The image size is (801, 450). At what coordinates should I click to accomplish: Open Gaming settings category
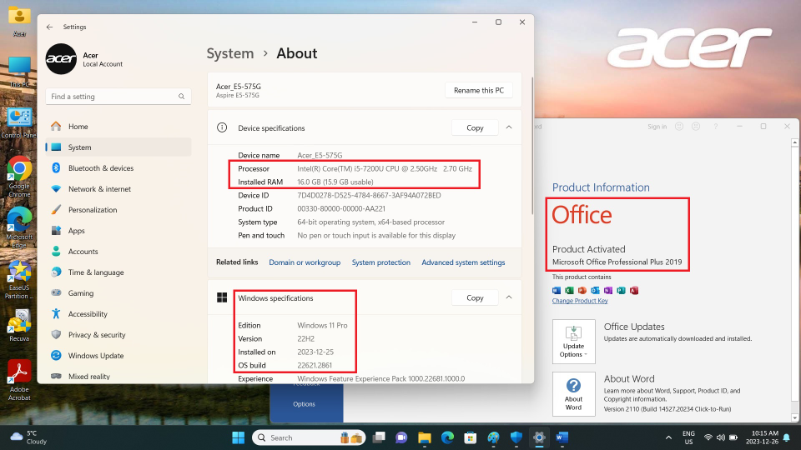(x=118, y=293)
